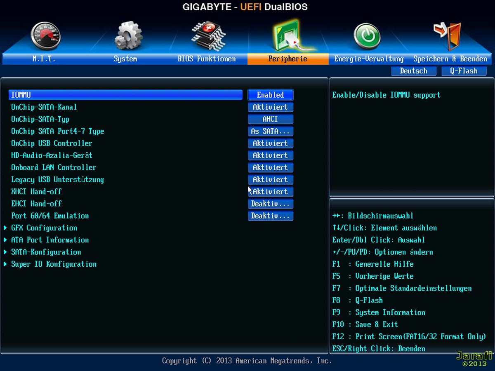Click the M.I.T. speedometer icon
495x371 pixels.
46,36
